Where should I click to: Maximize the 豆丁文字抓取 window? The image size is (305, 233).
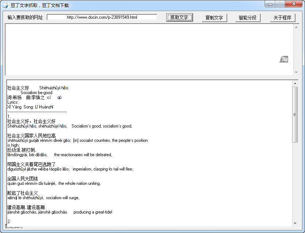280,4
